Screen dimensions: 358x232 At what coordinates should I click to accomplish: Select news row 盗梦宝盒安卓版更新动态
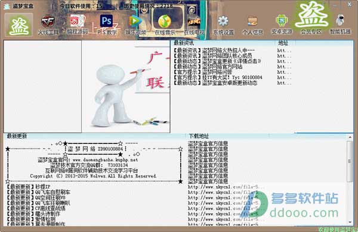point(215,83)
